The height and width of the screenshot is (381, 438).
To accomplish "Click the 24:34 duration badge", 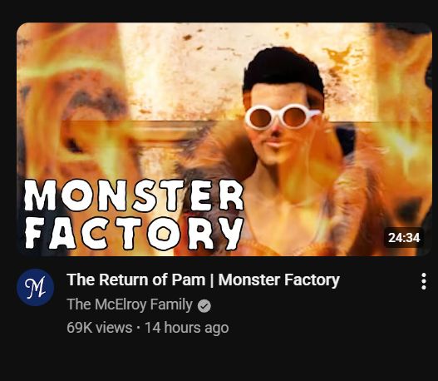I will pos(404,238).
